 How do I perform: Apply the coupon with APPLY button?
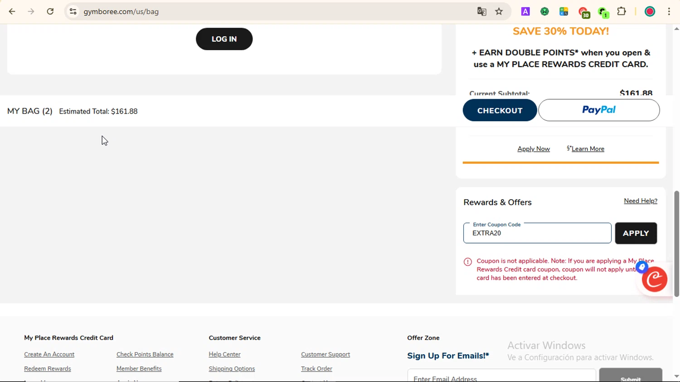point(636,233)
